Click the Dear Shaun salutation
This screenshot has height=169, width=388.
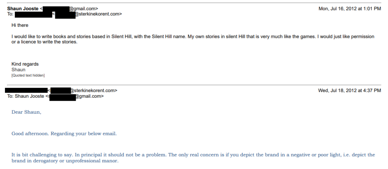[26, 112]
